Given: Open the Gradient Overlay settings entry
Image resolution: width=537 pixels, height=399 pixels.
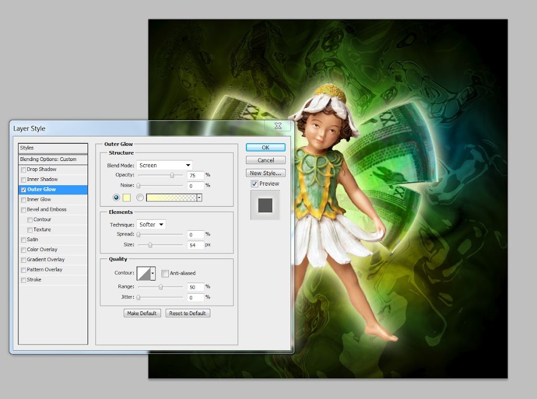Looking at the screenshot, I should 53,260.
